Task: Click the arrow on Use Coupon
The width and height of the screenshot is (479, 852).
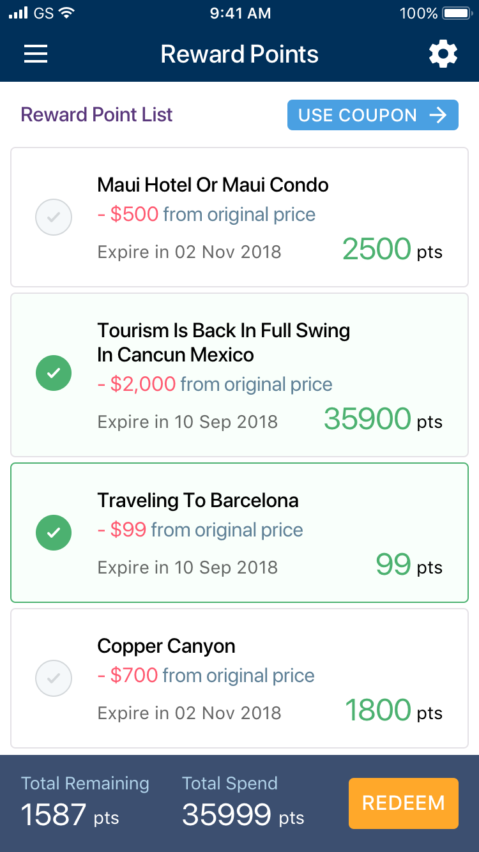Action: pyautogui.click(x=438, y=115)
